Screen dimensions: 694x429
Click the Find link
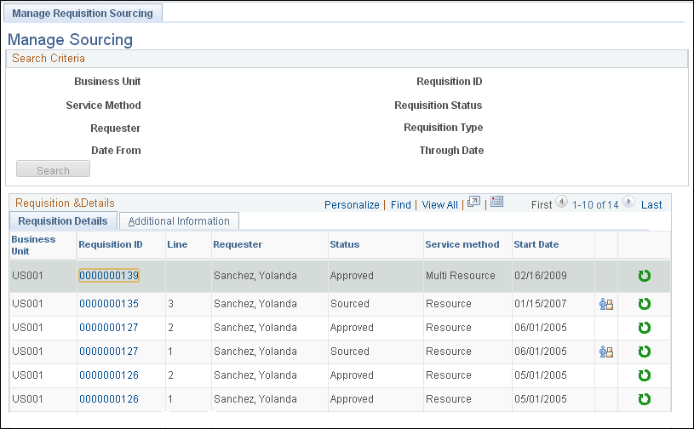coord(401,205)
